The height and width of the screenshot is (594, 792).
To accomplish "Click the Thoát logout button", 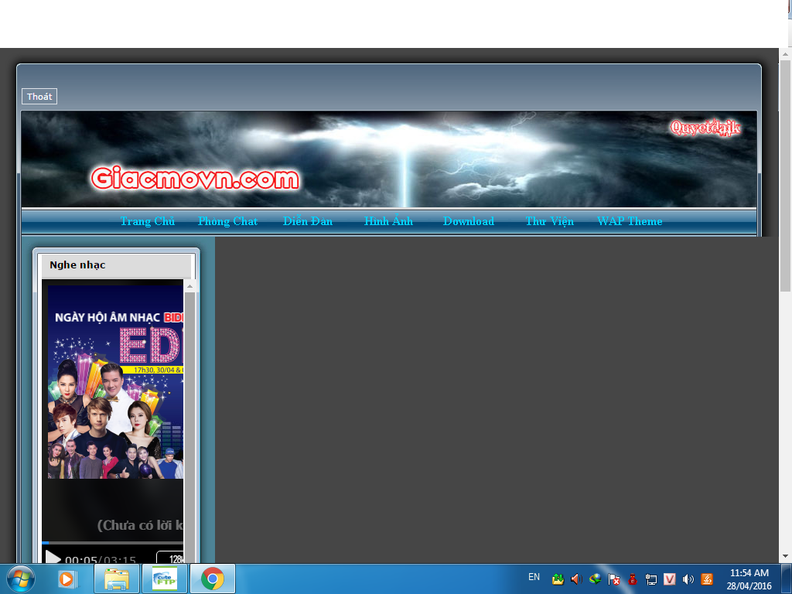I will (39, 97).
